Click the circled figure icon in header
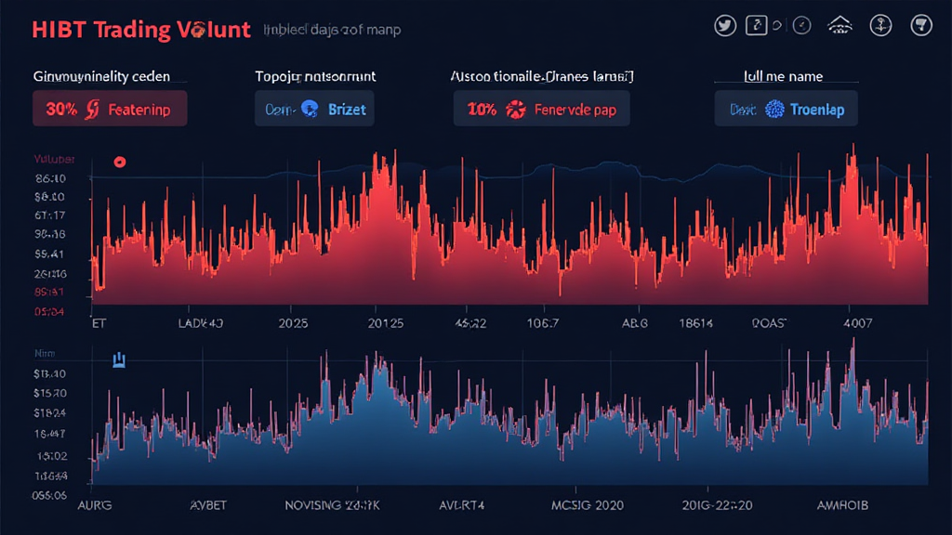 879,26
